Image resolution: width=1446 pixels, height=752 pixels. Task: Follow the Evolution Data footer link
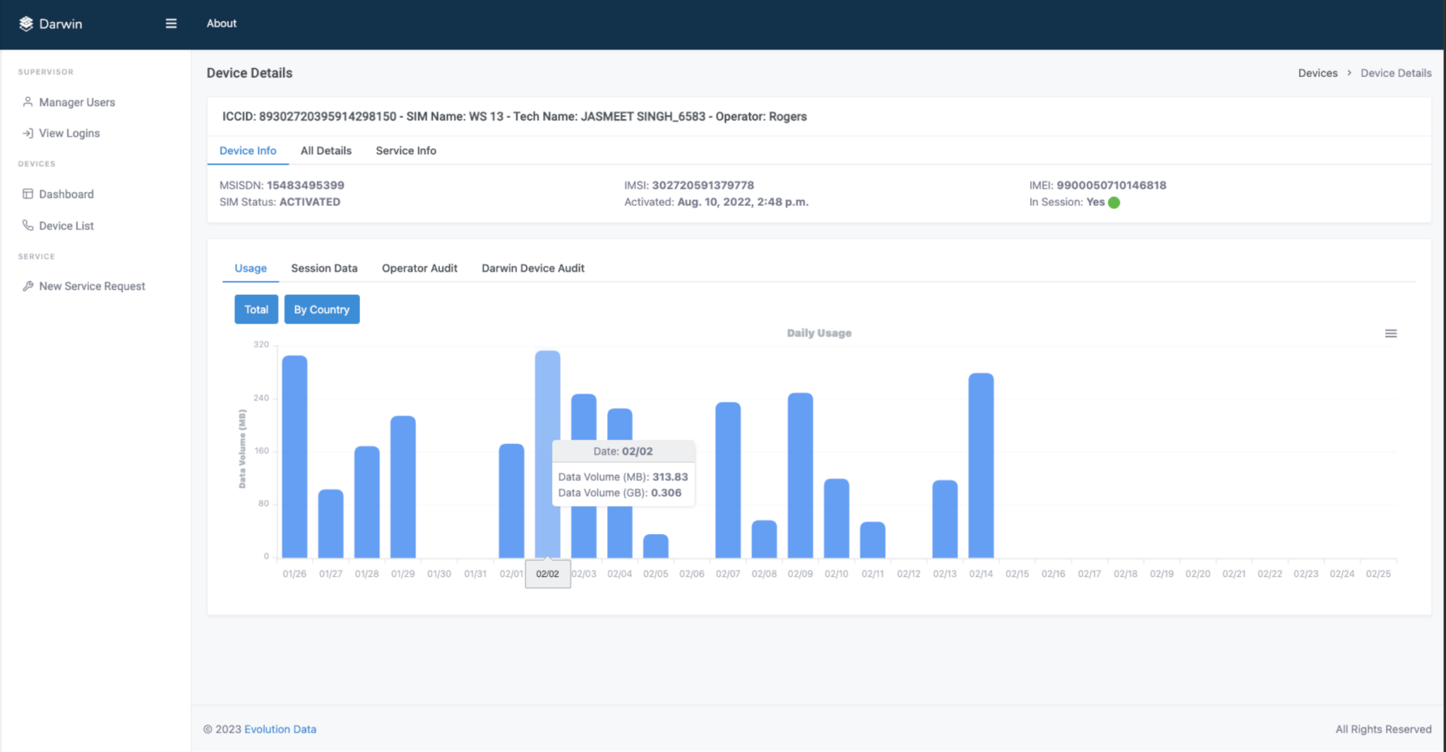(x=280, y=729)
